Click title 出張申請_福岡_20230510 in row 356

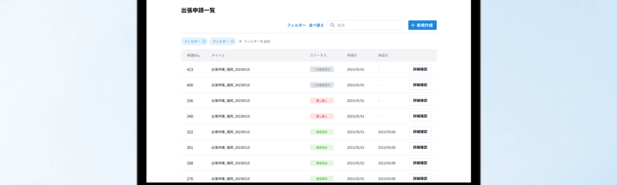(230, 101)
